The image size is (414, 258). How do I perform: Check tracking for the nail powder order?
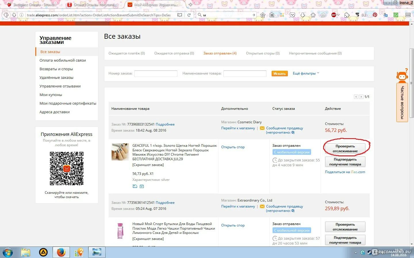(345, 148)
